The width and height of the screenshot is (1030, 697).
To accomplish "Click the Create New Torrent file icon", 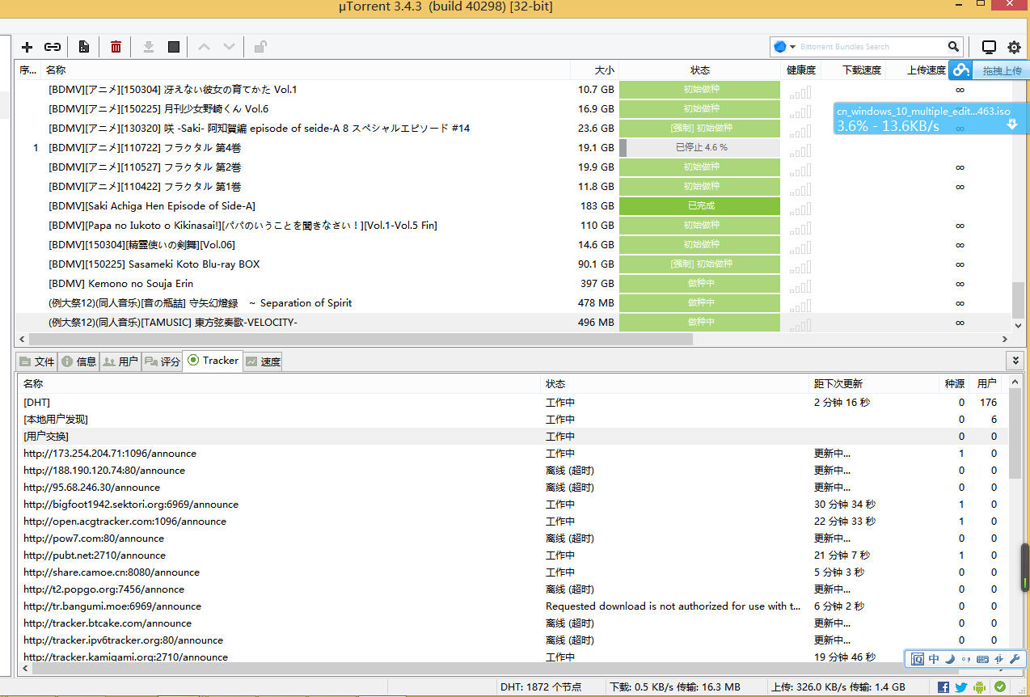I will click(84, 47).
